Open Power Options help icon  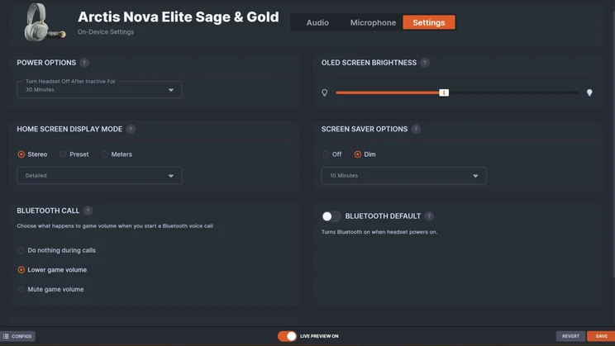point(84,63)
